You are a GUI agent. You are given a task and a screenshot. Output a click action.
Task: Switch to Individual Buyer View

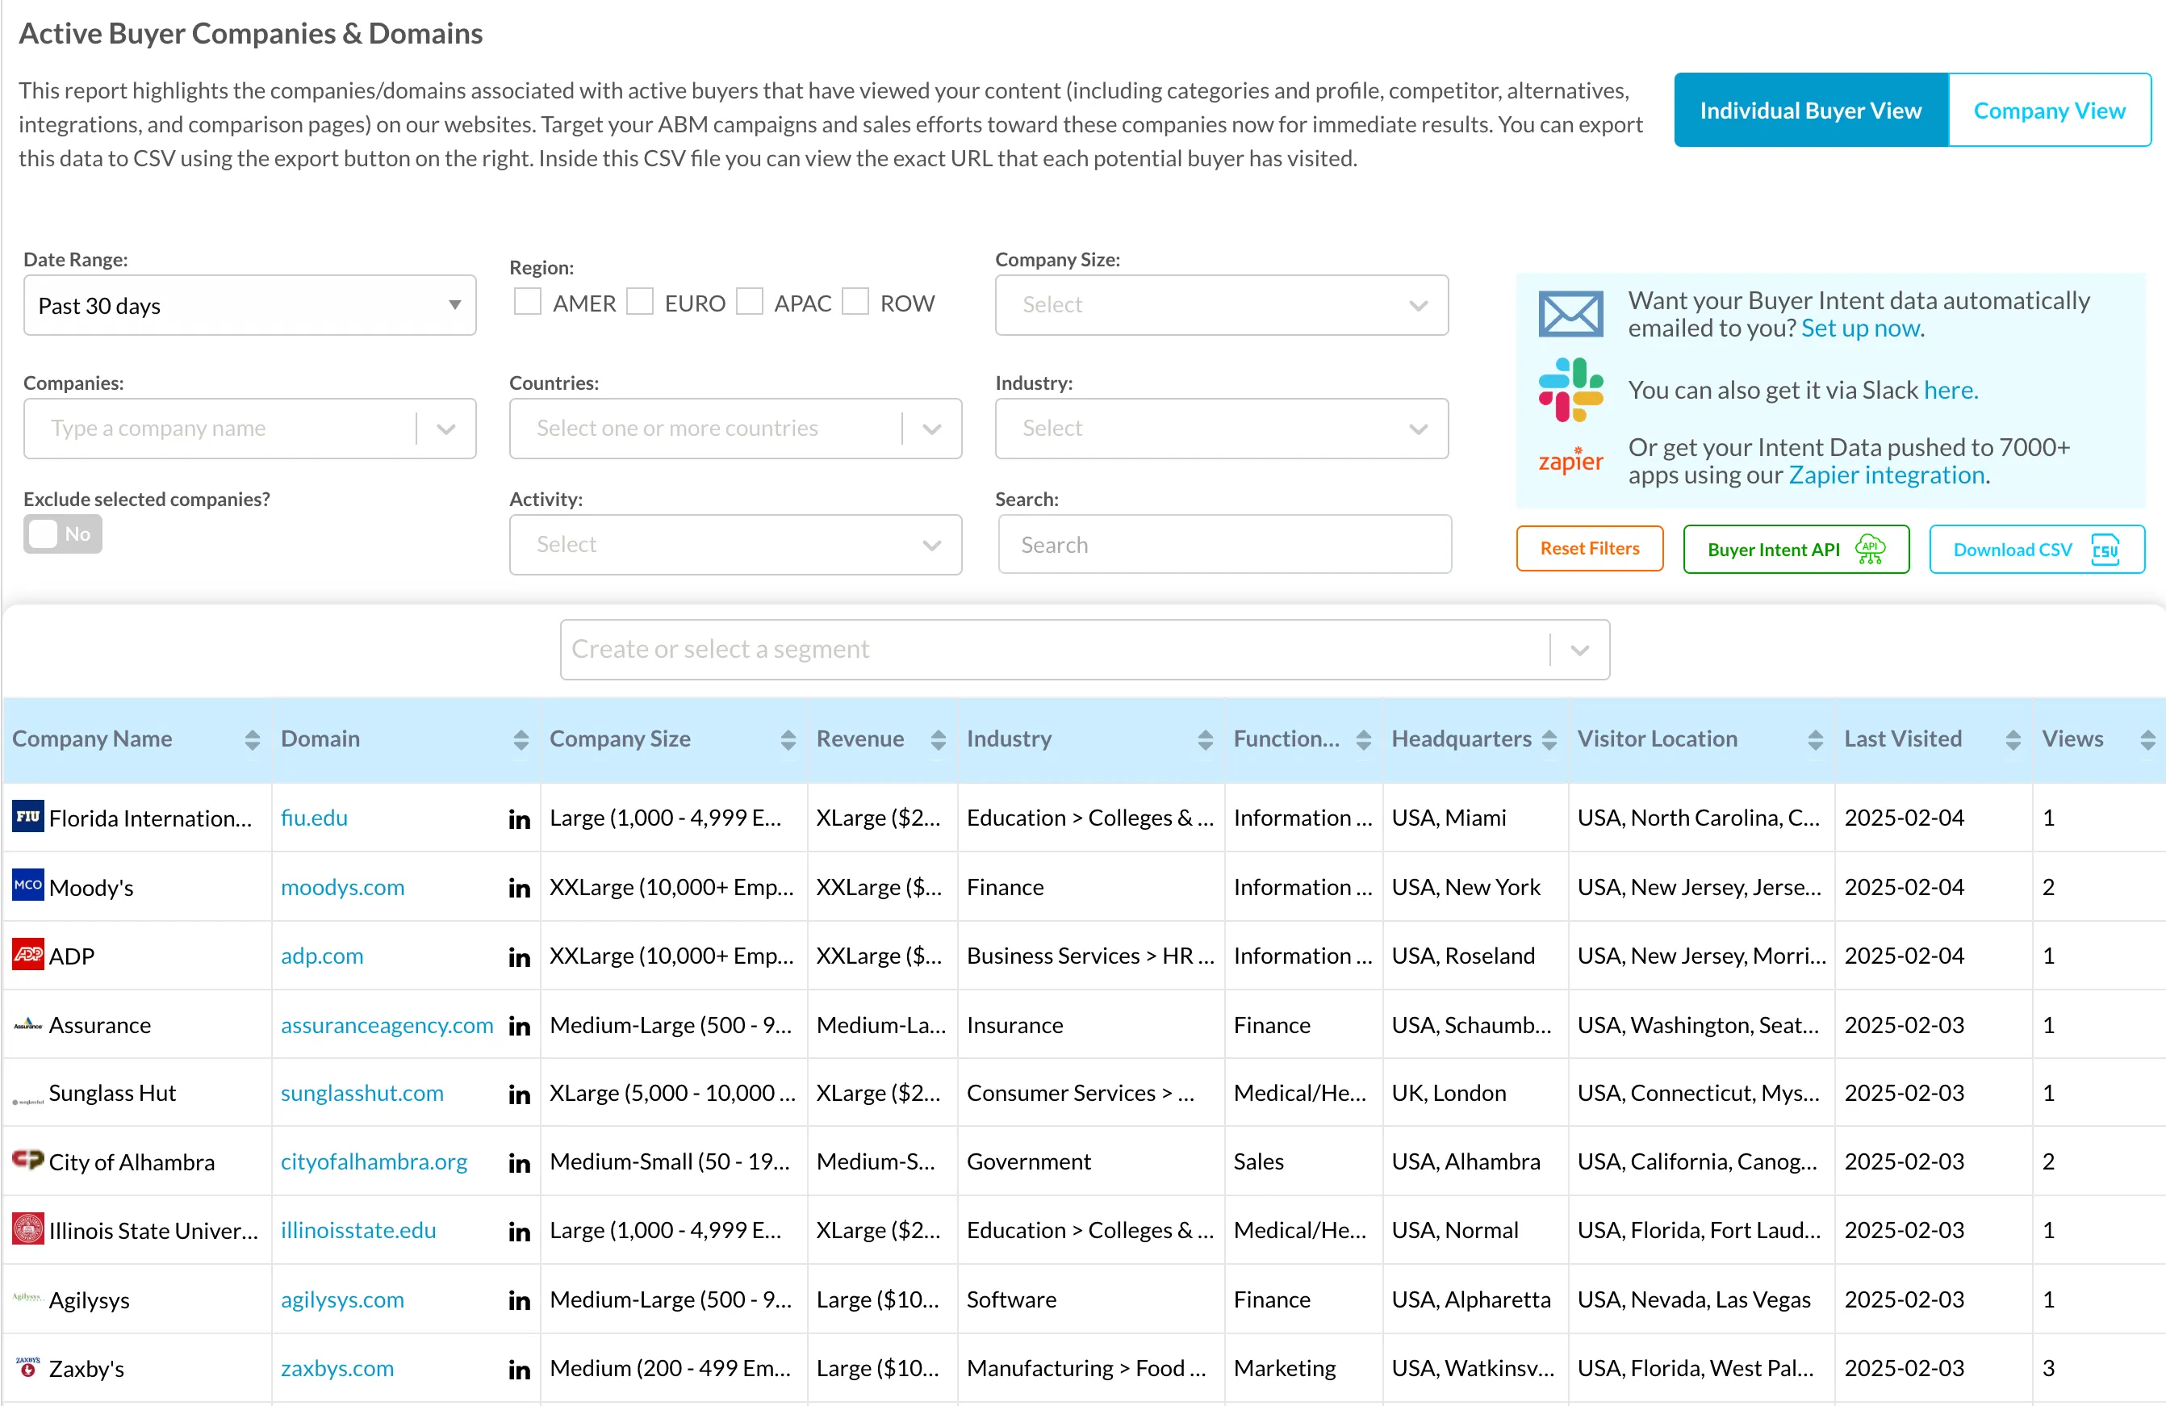(x=1811, y=110)
